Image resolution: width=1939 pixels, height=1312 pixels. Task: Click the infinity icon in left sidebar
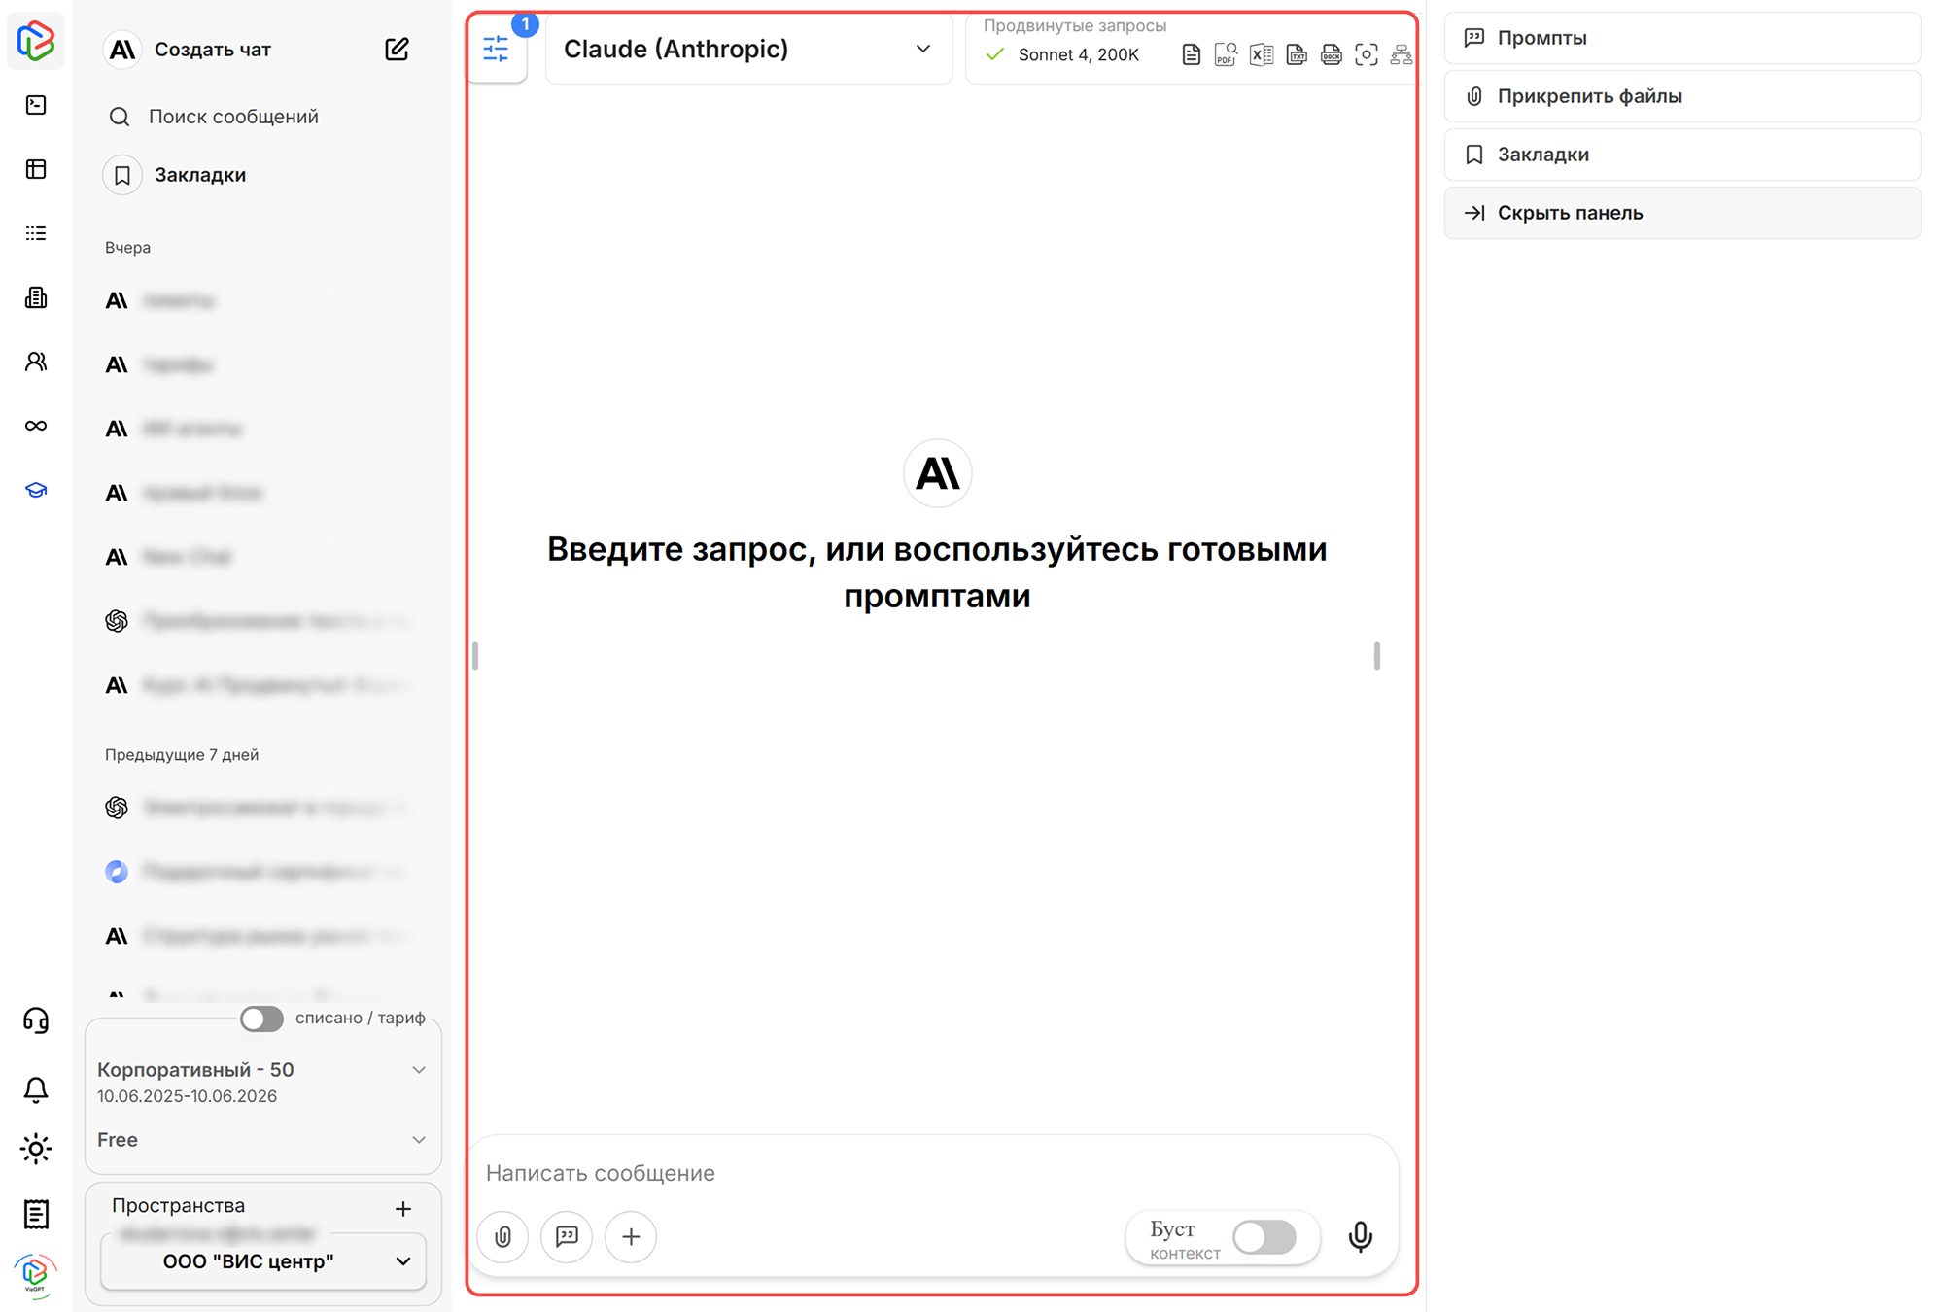point(36,426)
